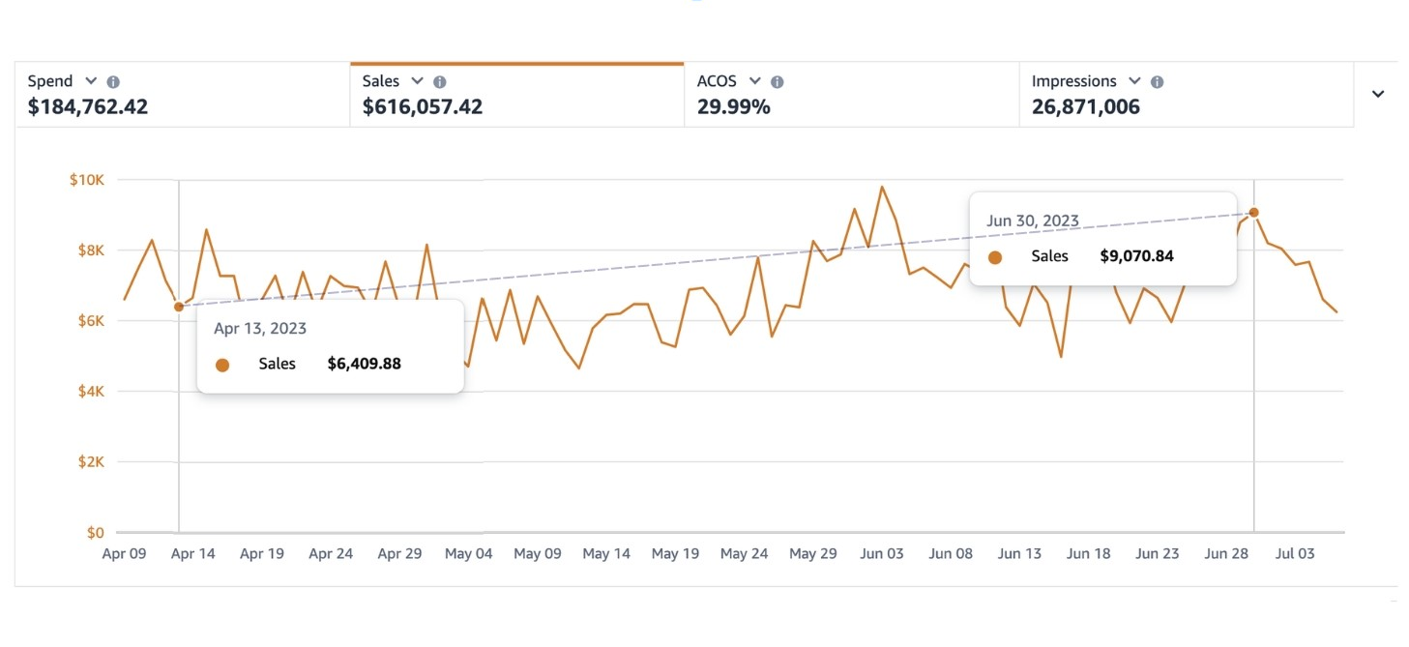1409x647 pixels.
Task: Click the May 19 x-axis label
Action: click(675, 554)
